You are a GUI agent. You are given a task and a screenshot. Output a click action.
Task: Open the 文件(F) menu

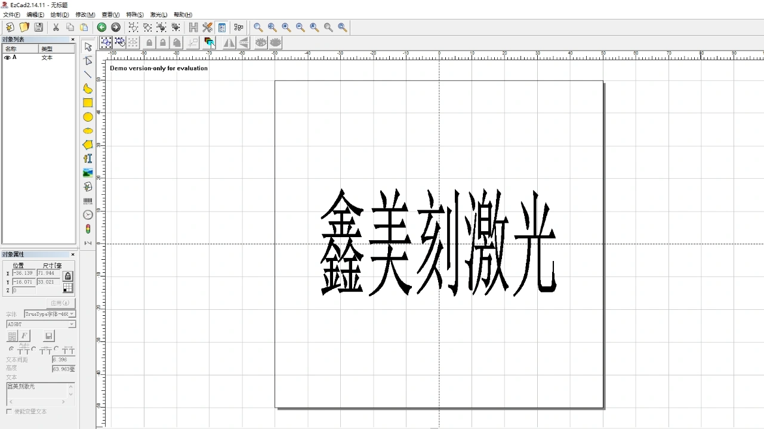click(11, 14)
